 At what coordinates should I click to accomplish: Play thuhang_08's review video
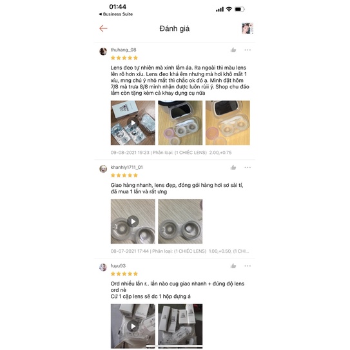(x=133, y=122)
